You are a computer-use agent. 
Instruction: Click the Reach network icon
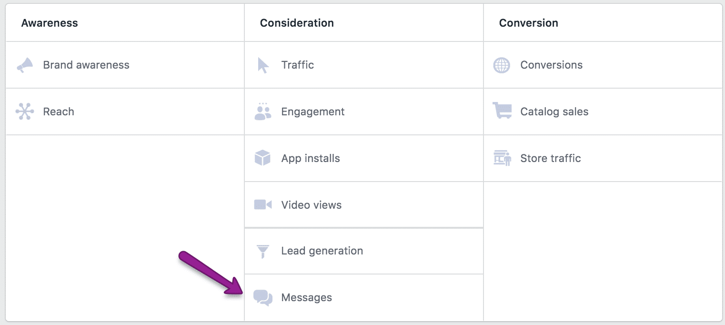[x=25, y=112]
